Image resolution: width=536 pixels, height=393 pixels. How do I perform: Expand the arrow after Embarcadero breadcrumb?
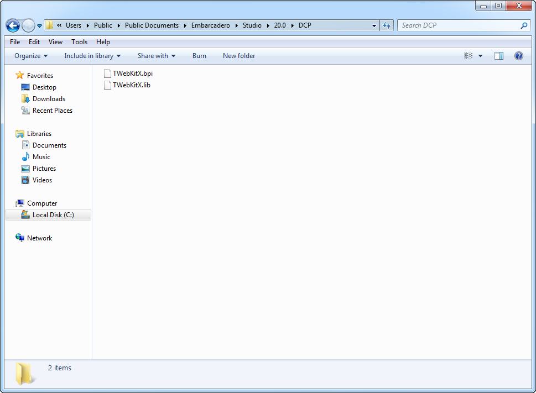tap(236, 25)
